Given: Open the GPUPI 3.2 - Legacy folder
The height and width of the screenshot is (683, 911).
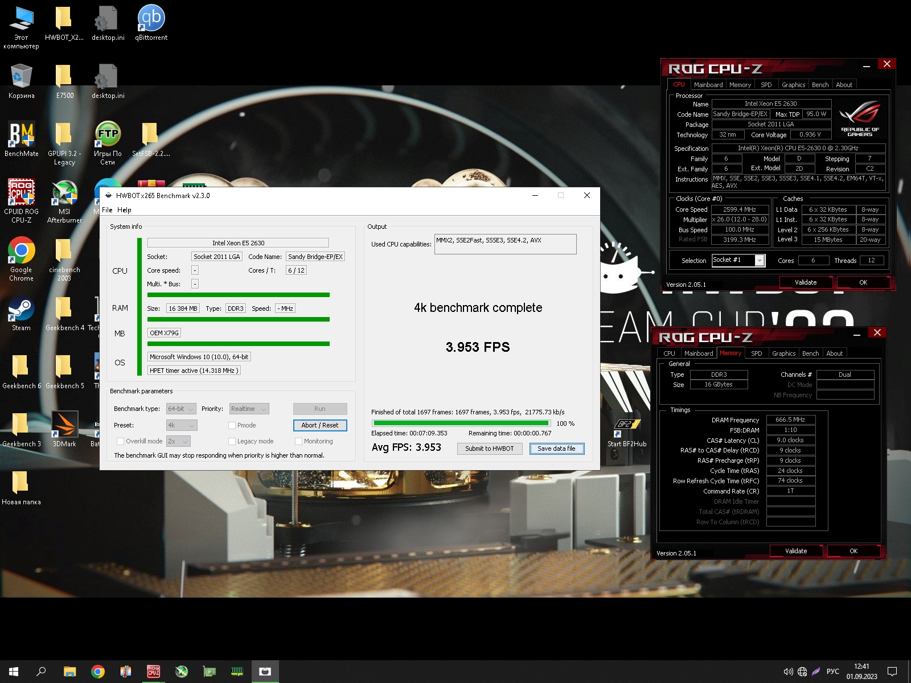Looking at the screenshot, I should [x=64, y=143].
